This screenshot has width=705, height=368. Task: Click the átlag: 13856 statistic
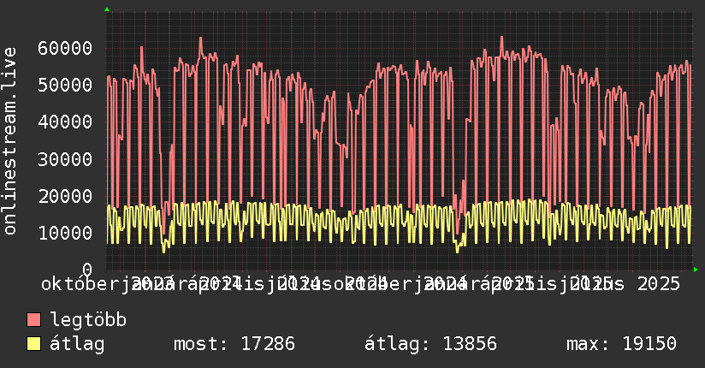pyautogui.click(x=430, y=344)
